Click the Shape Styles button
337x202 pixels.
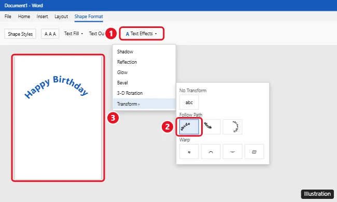tap(20, 34)
